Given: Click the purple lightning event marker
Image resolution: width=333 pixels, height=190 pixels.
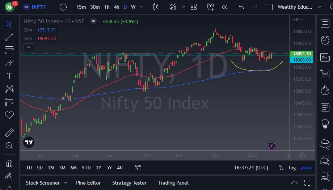Looking at the screenshot, I should 271,145.
